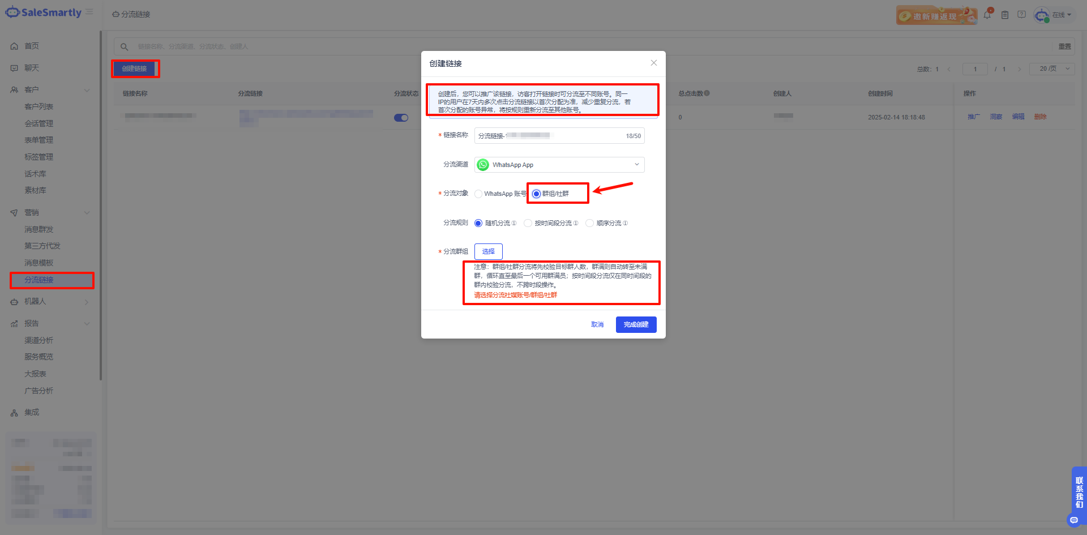Screen dimensions: 1087x535
Task: Select 按时间段分流 radio option
Action: point(528,223)
